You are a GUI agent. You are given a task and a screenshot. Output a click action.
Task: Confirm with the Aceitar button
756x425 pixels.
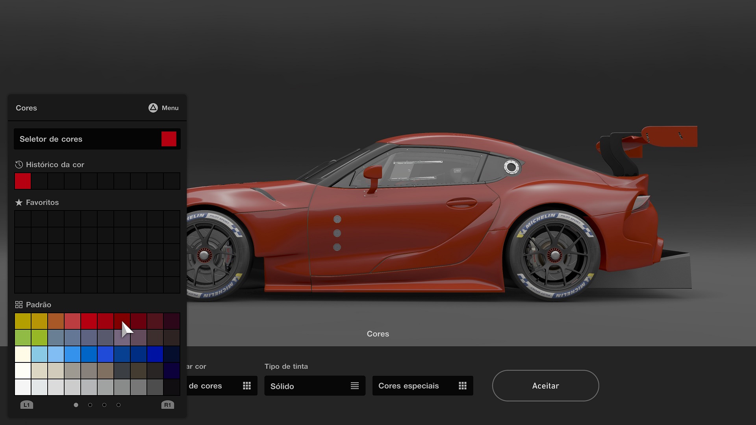pos(545,386)
